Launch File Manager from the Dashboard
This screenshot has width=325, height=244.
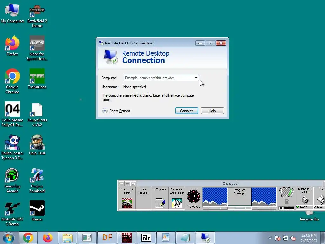(x=144, y=198)
